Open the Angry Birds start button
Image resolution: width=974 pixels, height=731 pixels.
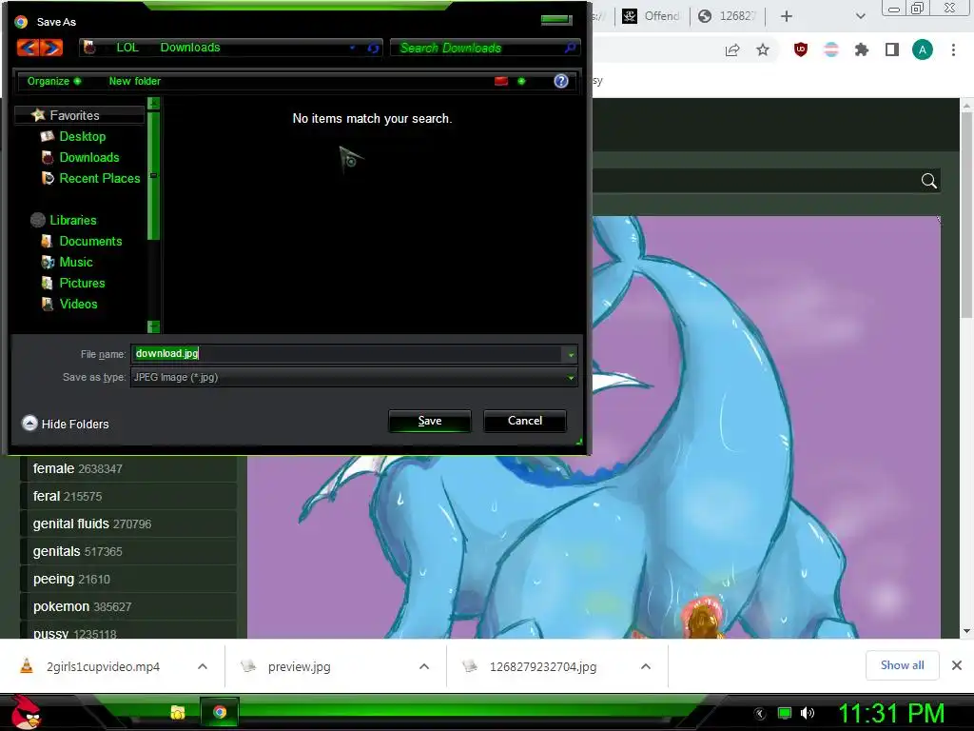27,712
